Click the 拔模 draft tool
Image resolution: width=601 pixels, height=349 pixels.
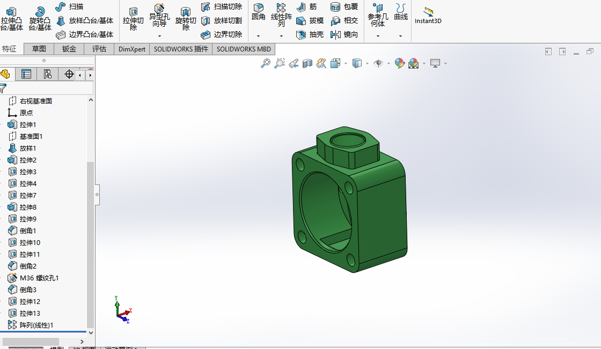pos(310,21)
